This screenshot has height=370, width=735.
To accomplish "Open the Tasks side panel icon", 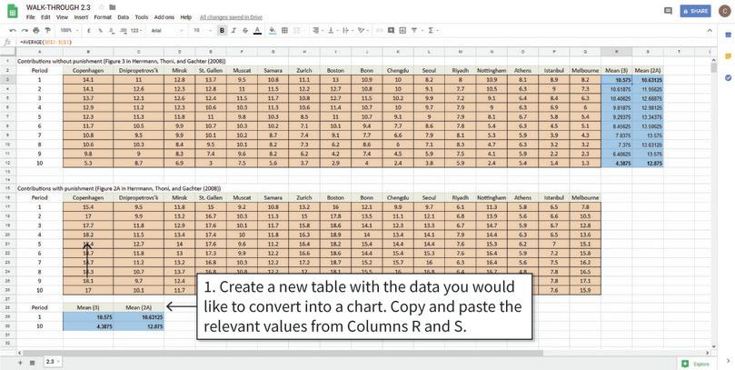I will click(x=728, y=78).
